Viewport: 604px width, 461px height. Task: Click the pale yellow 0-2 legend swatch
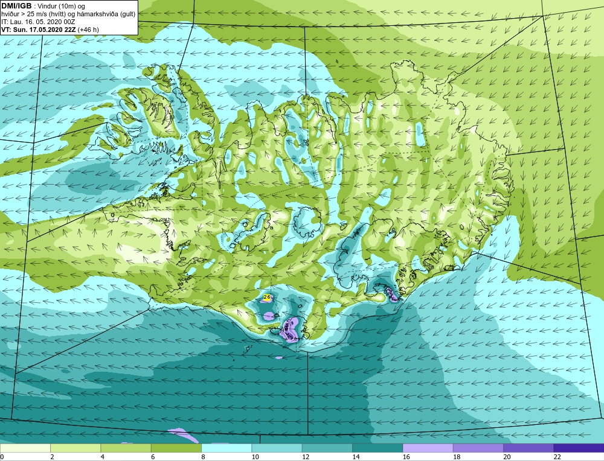click(25, 448)
